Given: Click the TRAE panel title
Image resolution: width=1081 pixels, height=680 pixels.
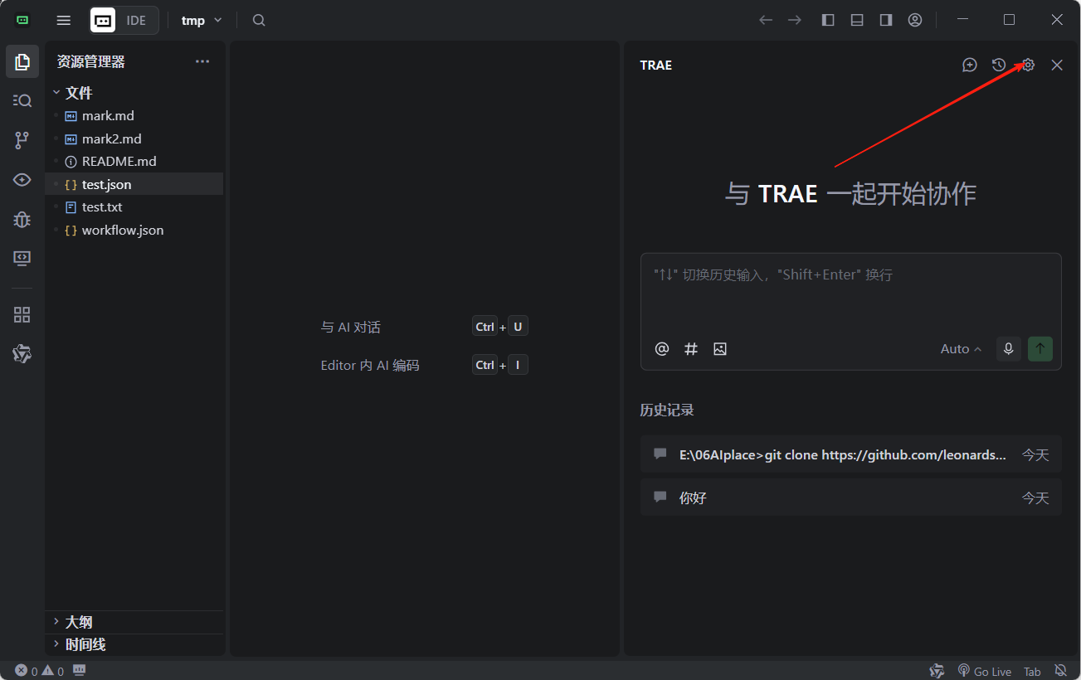Looking at the screenshot, I should [x=656, y=65].
